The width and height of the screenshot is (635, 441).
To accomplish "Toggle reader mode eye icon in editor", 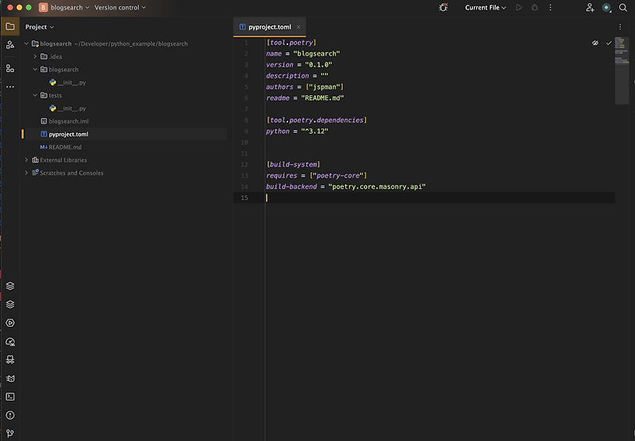I will coord(595,43).
